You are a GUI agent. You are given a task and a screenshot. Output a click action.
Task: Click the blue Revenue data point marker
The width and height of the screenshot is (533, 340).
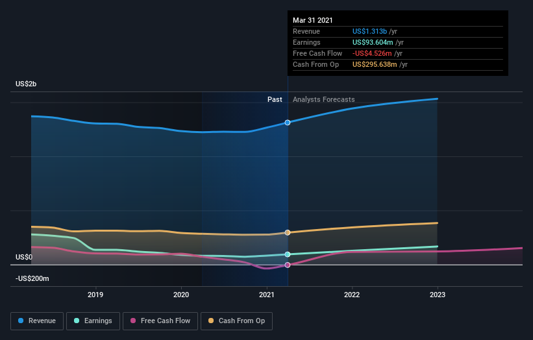pos(288,123)
